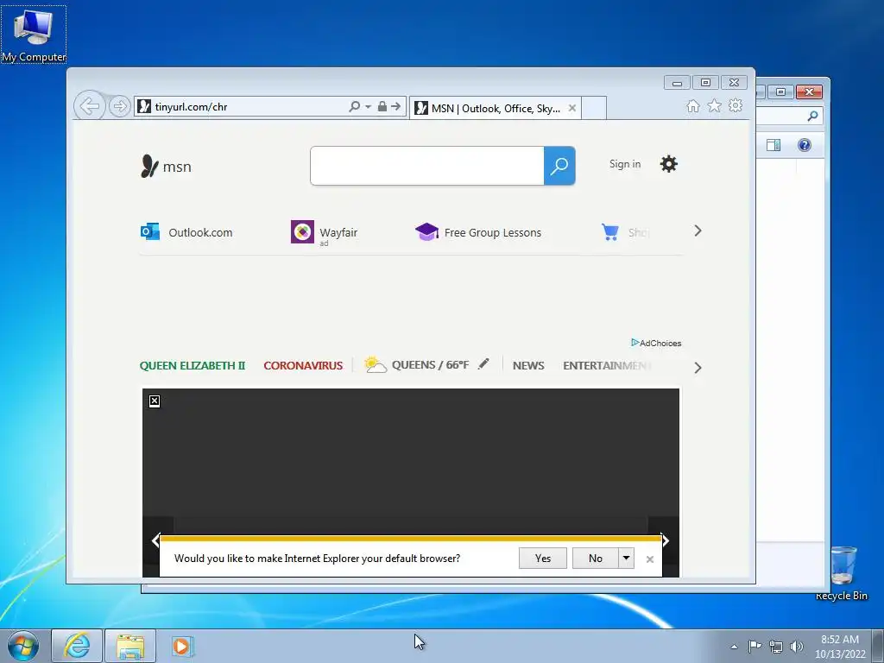
Task: Open the AdChoices link
Action: click(x=656, y=343)
